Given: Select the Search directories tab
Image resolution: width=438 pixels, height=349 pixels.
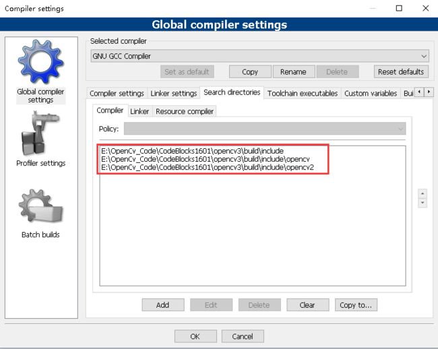Looking at the screenshot, I should (232, 92).
